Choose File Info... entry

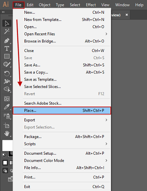point(62,168)
